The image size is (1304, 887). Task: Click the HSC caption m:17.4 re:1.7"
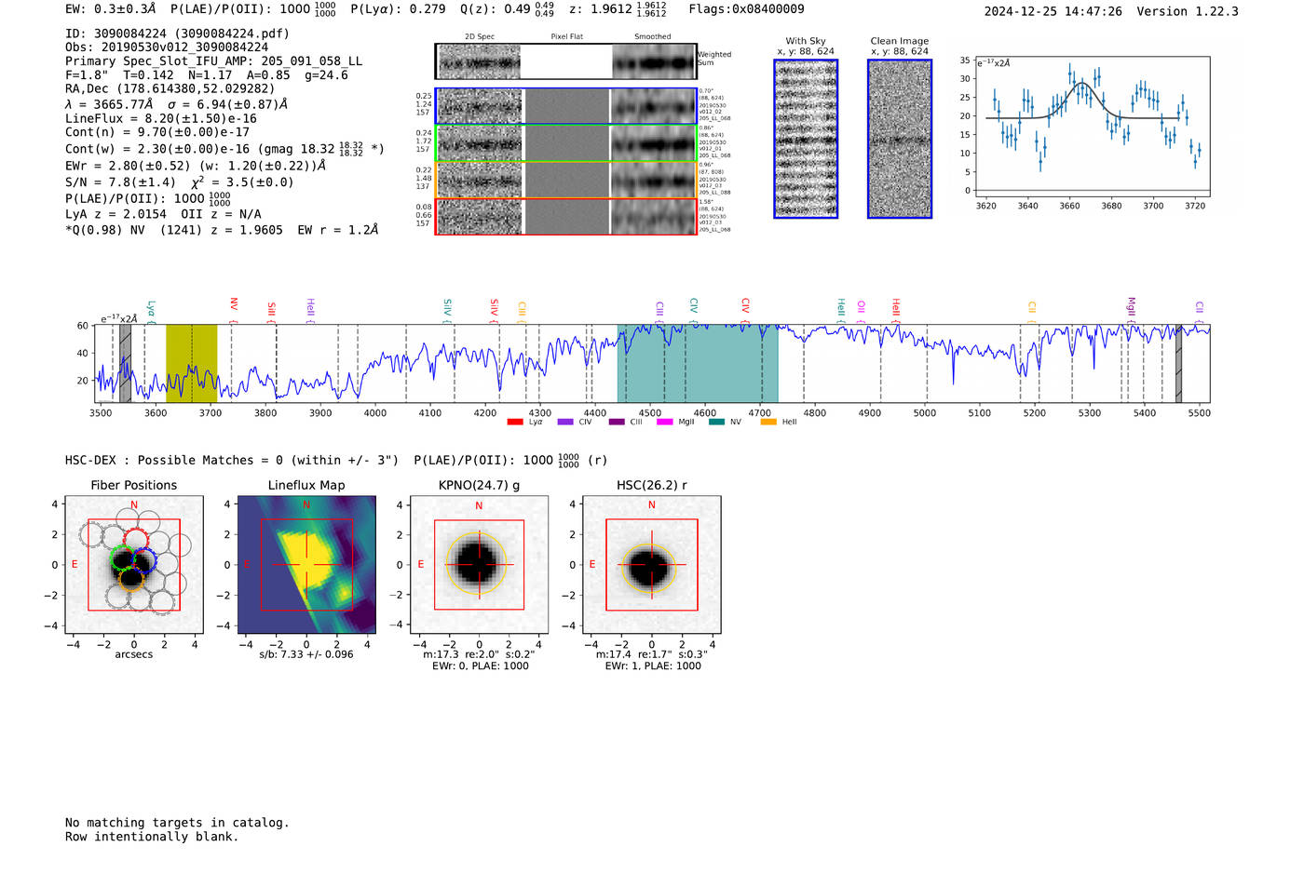pos(651,654)
